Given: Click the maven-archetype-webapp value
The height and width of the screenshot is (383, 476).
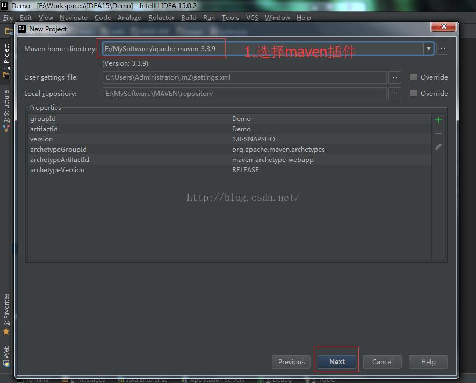Looking at the screenshot, I should [272, 160].
